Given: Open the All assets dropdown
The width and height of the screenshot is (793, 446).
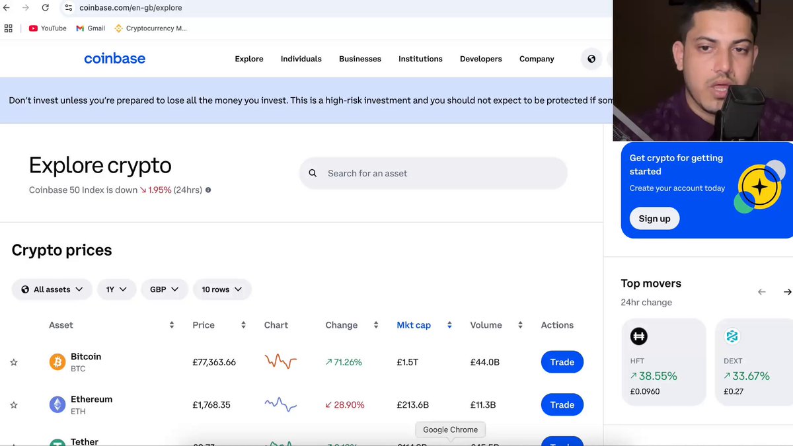Looking at the screenshot, I should 52,289.
